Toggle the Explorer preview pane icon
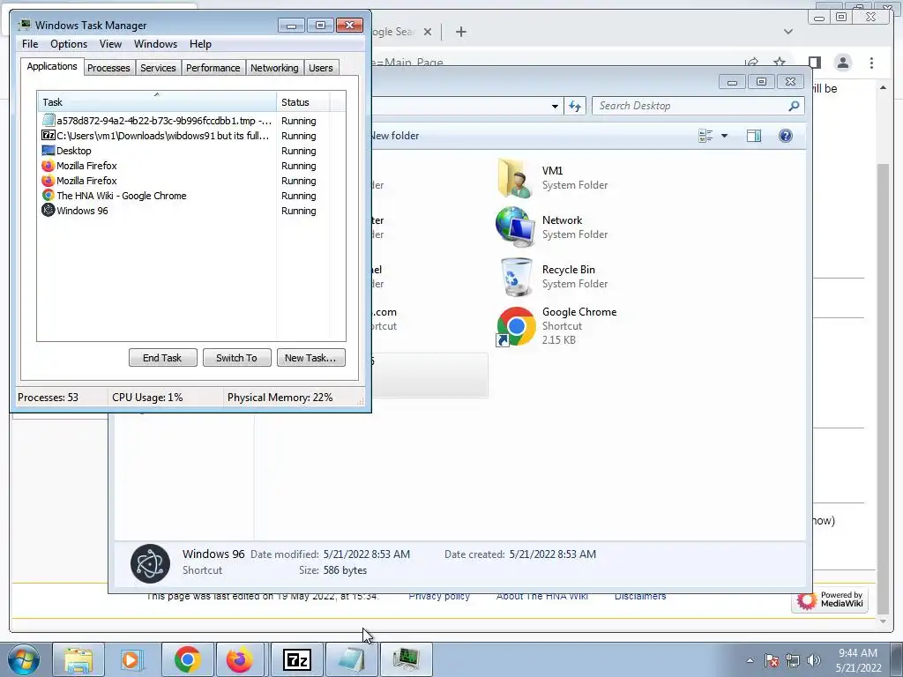 click(x=754, y=136)
